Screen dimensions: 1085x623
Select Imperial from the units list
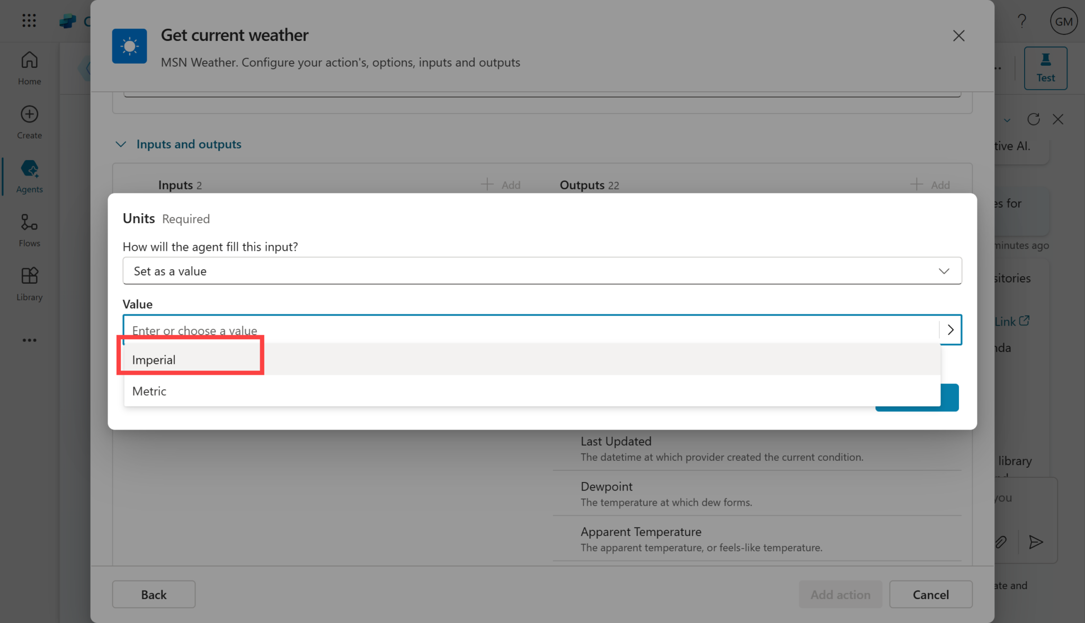tap(154, 360)
